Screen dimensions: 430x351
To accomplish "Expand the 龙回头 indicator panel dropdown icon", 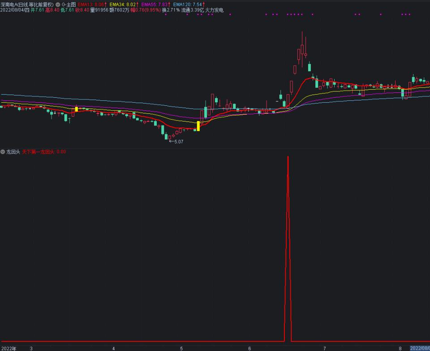I will pos(3,152).
